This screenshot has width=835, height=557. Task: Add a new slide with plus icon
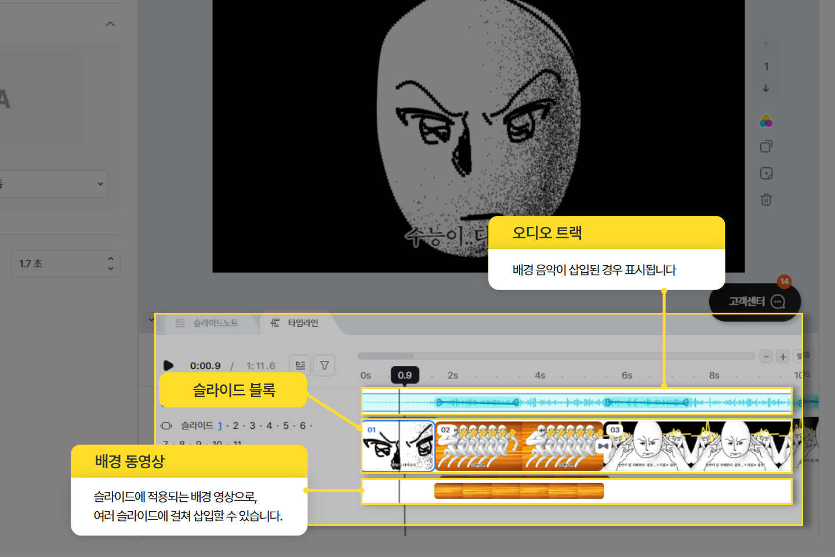766,173
